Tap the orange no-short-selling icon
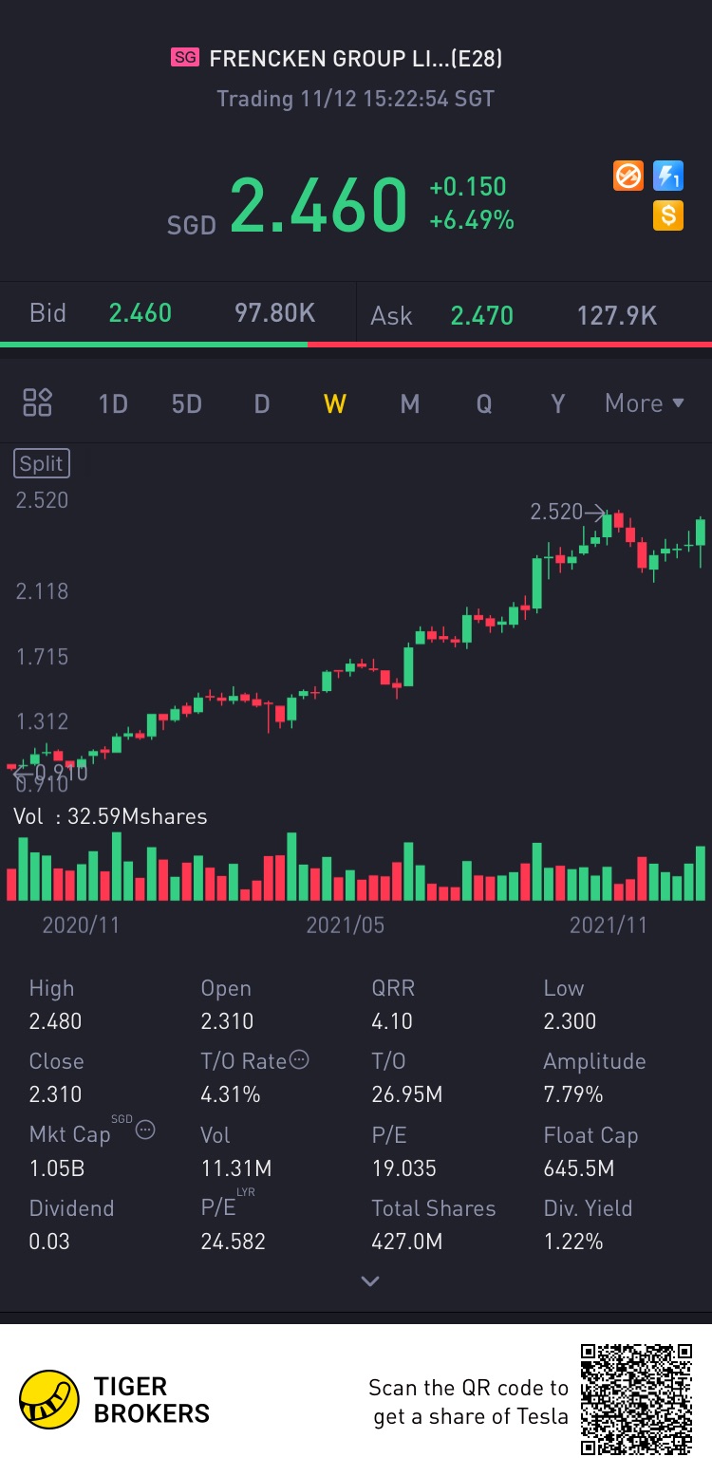712x1476 pixels. [x=628, y=176]
